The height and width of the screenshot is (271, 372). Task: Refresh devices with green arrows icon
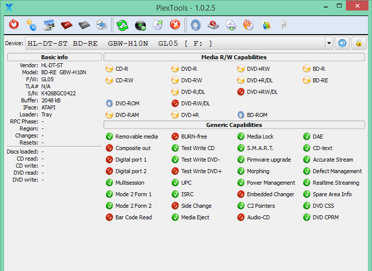122,25
